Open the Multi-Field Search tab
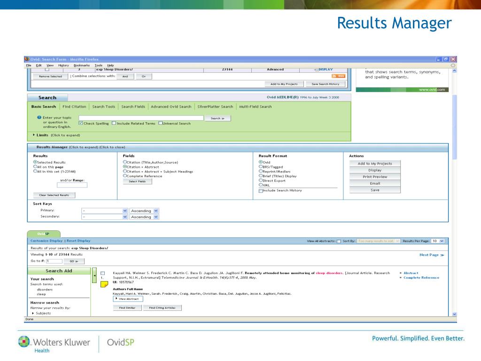481x361 pixels. 256,107
